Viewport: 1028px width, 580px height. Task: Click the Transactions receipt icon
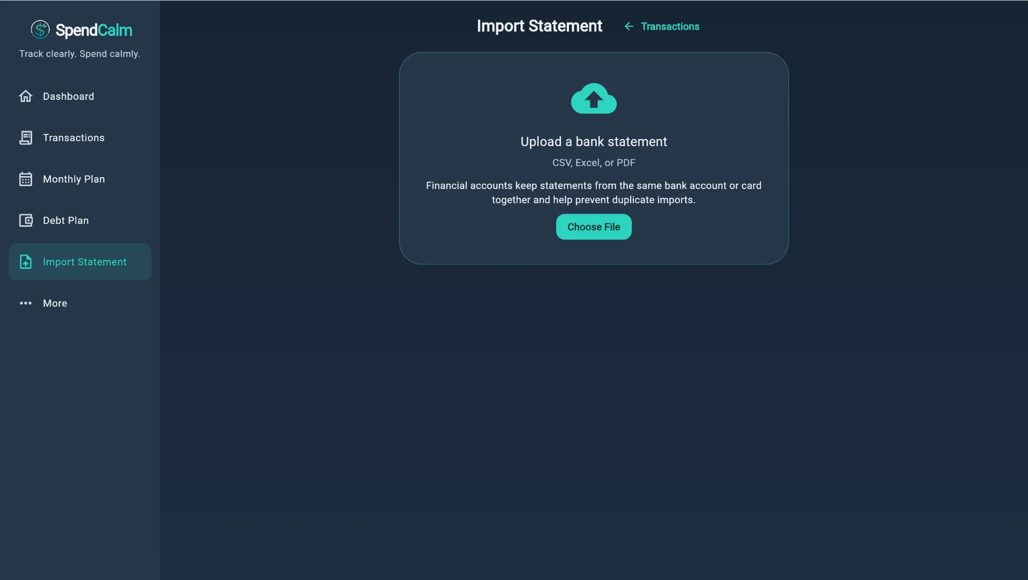[26, 137]
